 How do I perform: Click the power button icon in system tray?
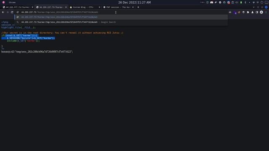pos(262,3)
